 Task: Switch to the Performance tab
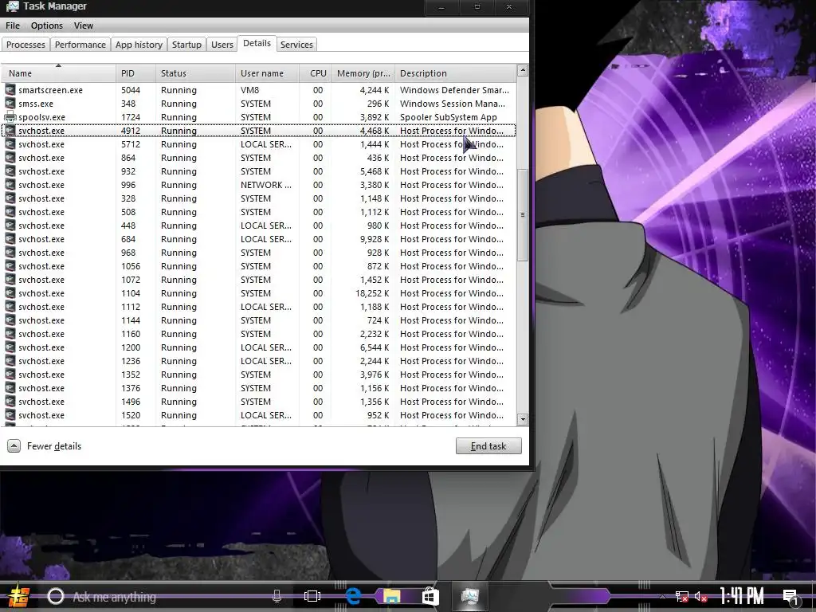[x=80, y=45]
